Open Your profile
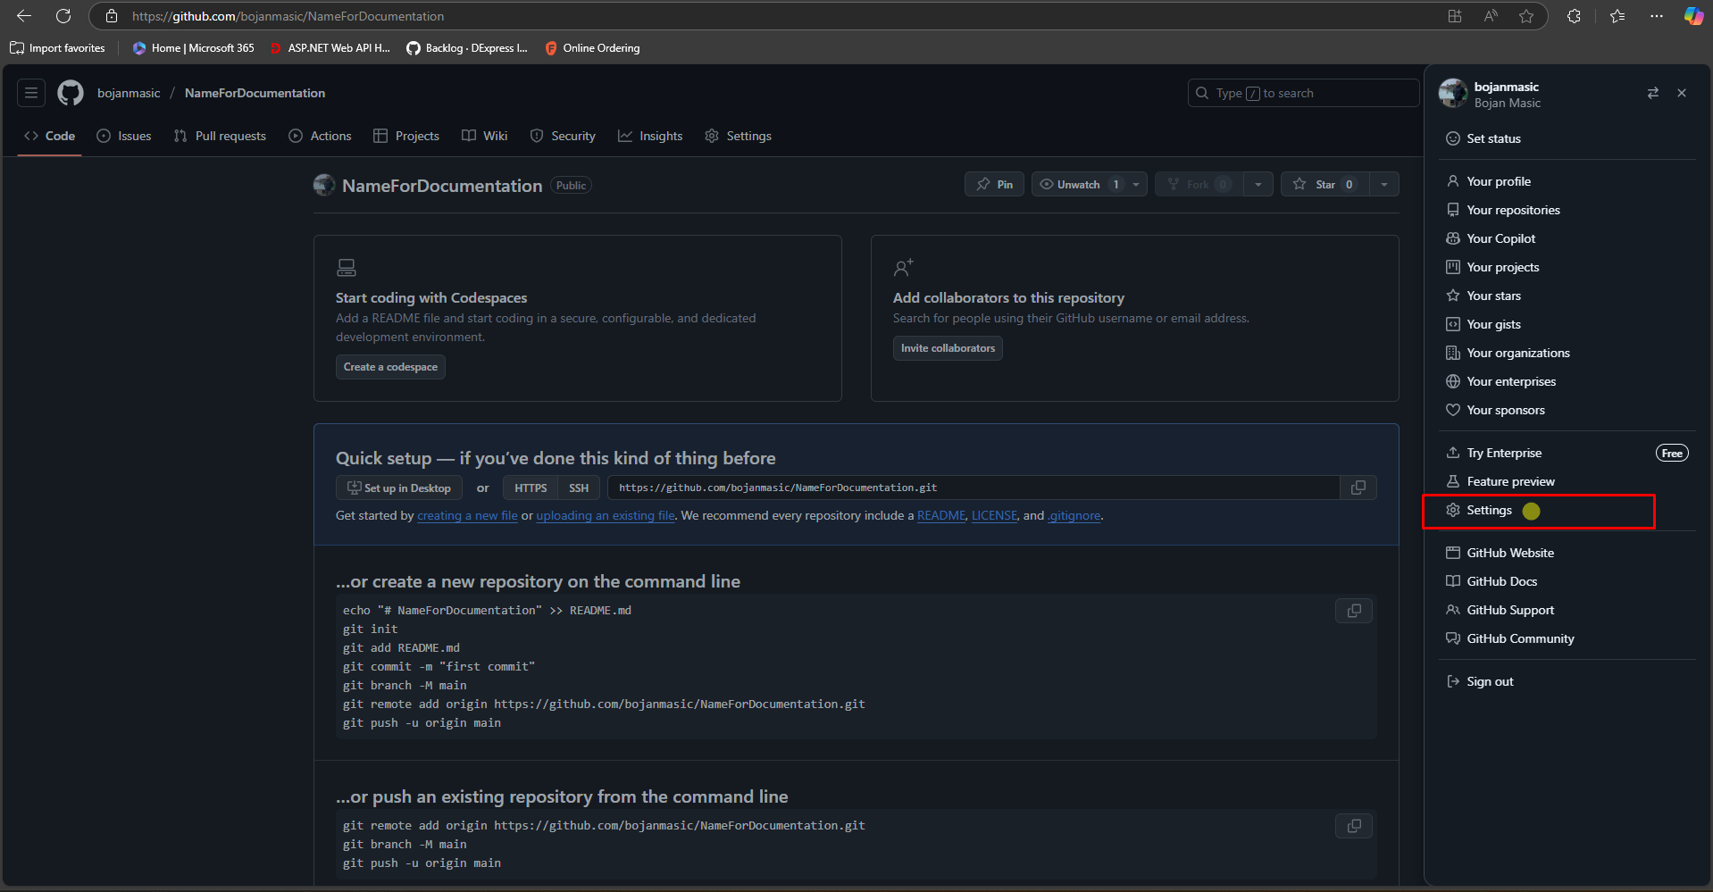Viewport: 1713px width, 892px height. click(1567, 181)
